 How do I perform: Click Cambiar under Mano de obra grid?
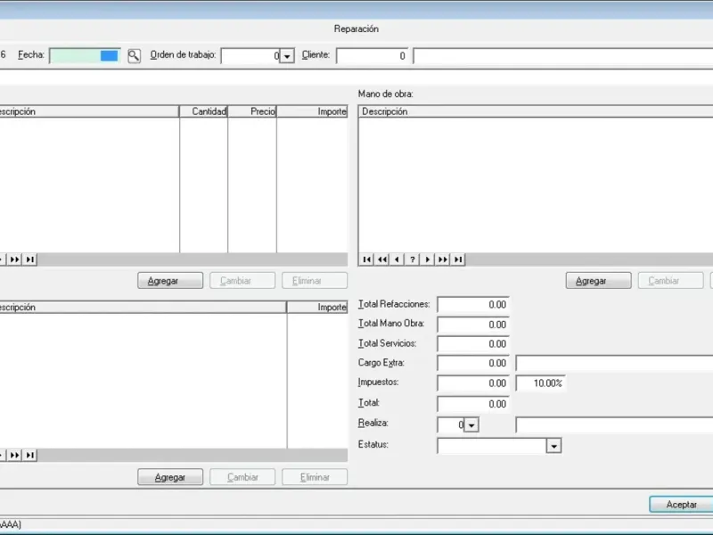[671, 281]
